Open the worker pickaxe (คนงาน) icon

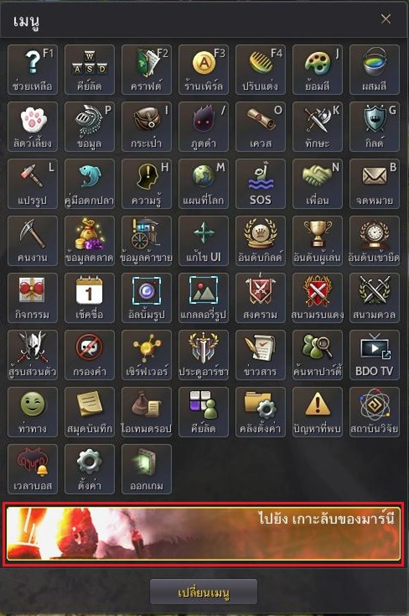[32, 241]
